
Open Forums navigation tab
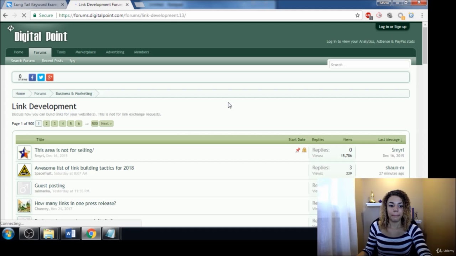(40, 52)
